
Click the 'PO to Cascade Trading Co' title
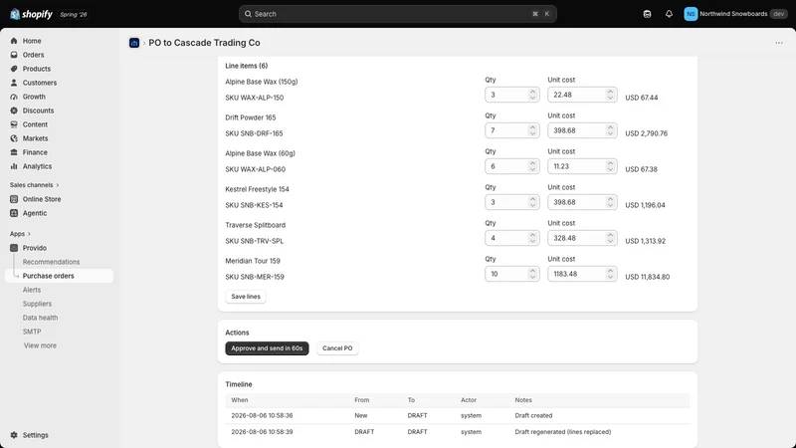[204, 43]
